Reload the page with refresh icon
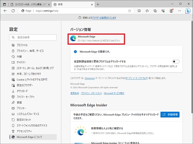This screenshot has height=144, width=193. 13,11
